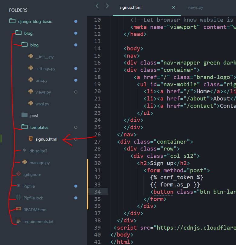Collapse the templates folder

tap(25, 127)
